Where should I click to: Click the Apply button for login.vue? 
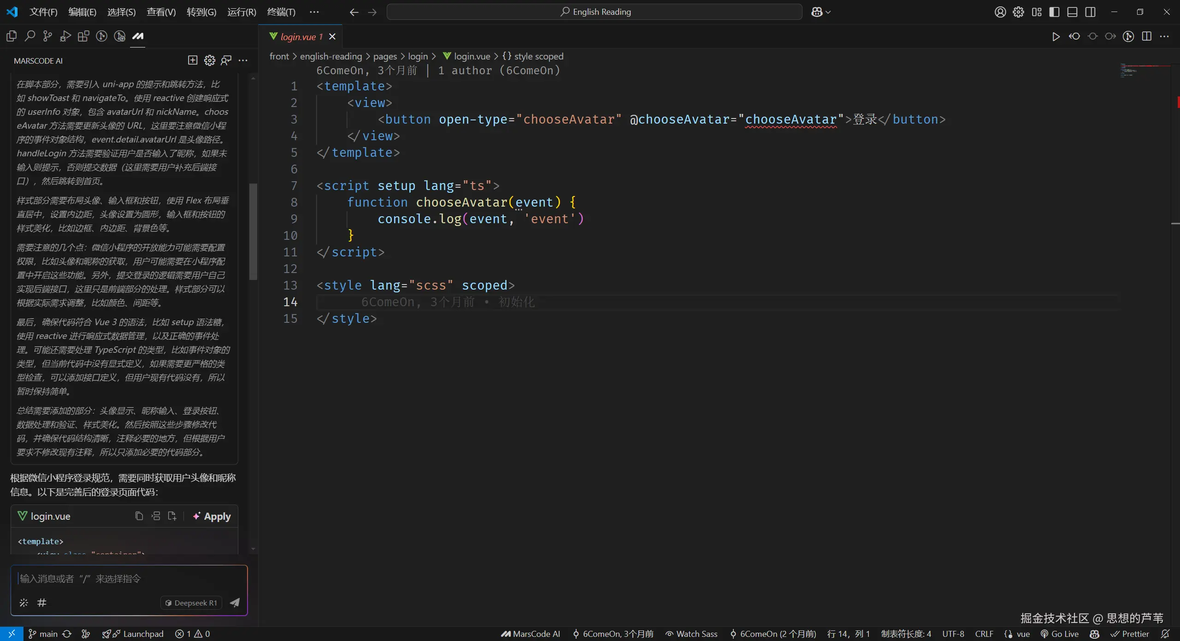tap(212, 516)
